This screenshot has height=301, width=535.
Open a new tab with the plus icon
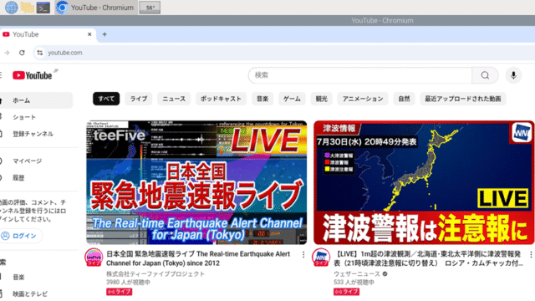tap(104, 34)
